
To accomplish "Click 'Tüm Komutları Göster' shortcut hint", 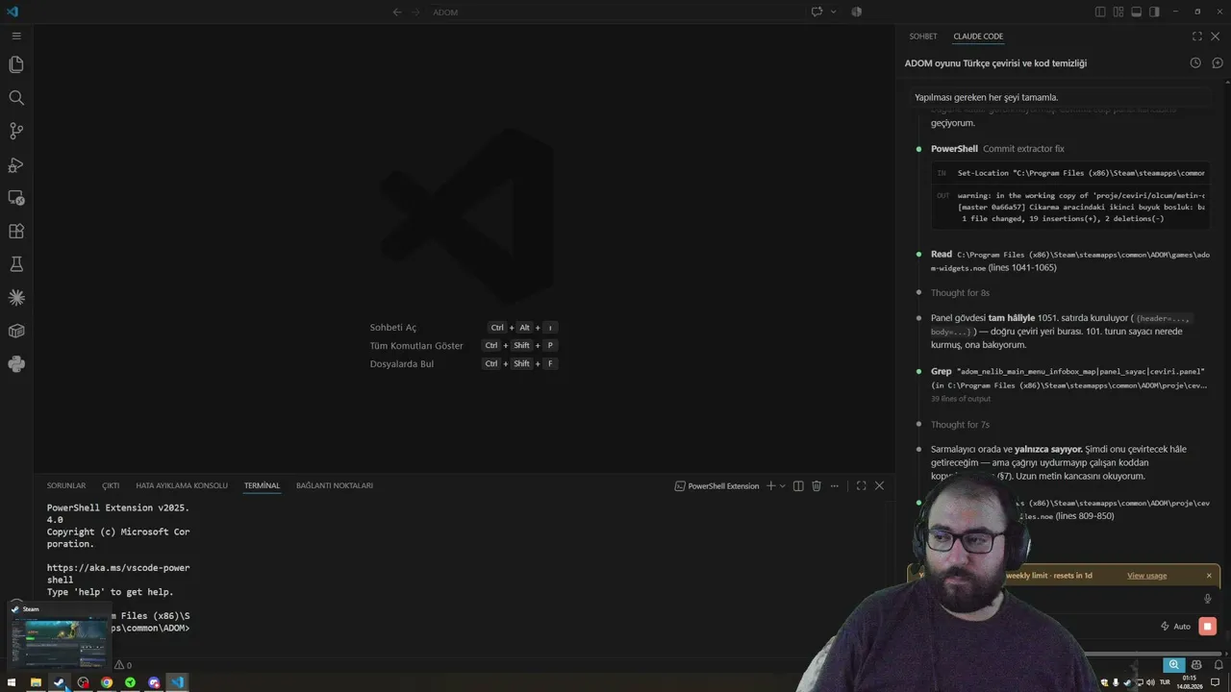I will point(416,346).
